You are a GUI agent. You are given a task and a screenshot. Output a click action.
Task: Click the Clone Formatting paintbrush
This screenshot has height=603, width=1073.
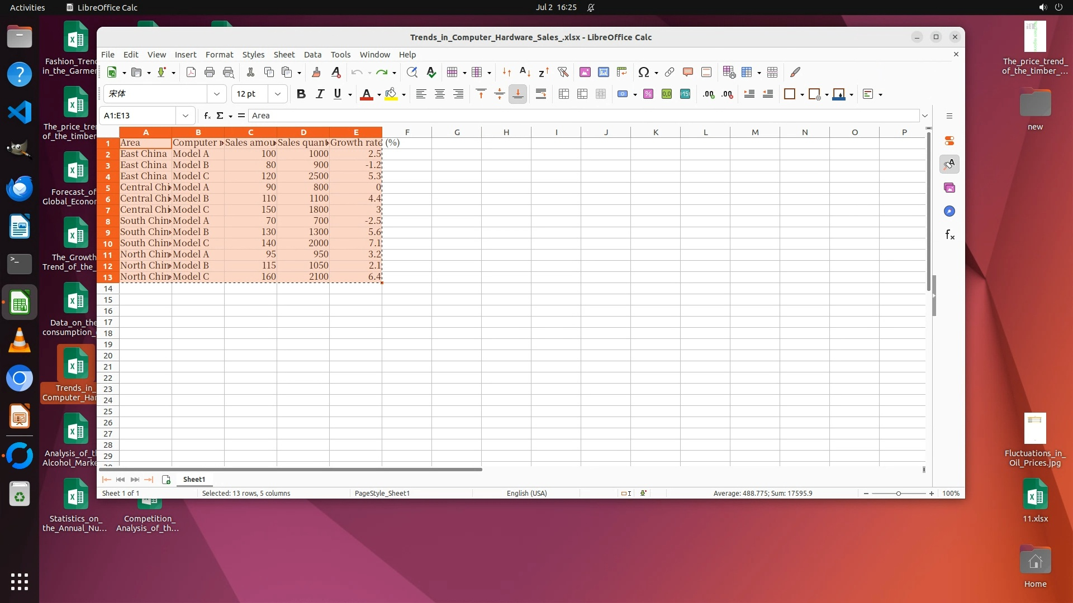click(x=316, y=72)
